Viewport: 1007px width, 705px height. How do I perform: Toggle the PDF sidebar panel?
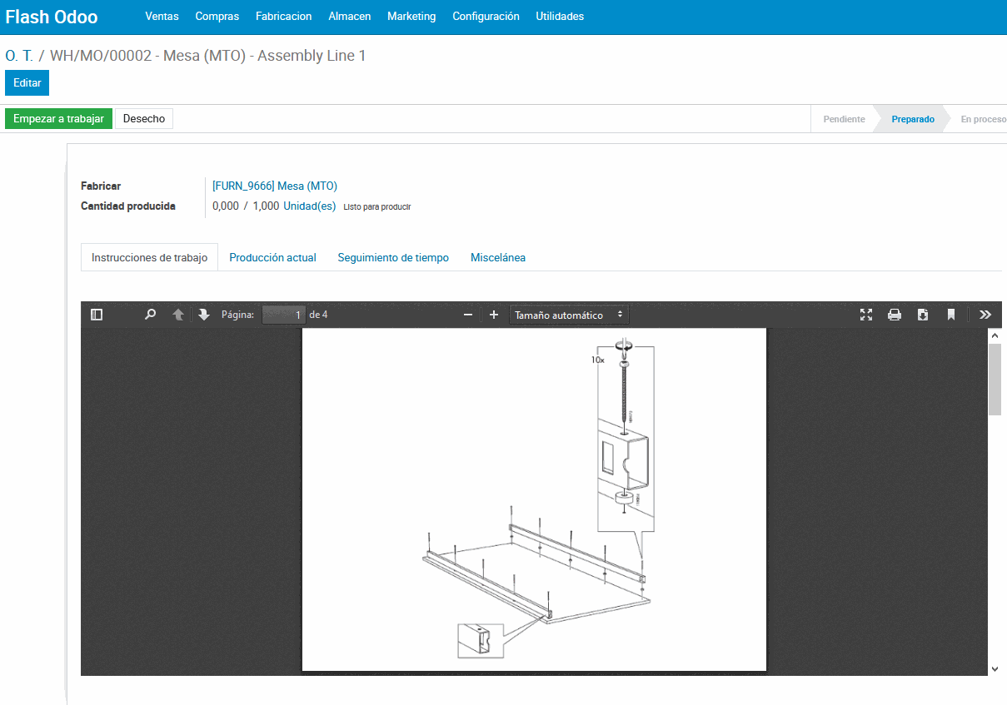pos(96,315)
